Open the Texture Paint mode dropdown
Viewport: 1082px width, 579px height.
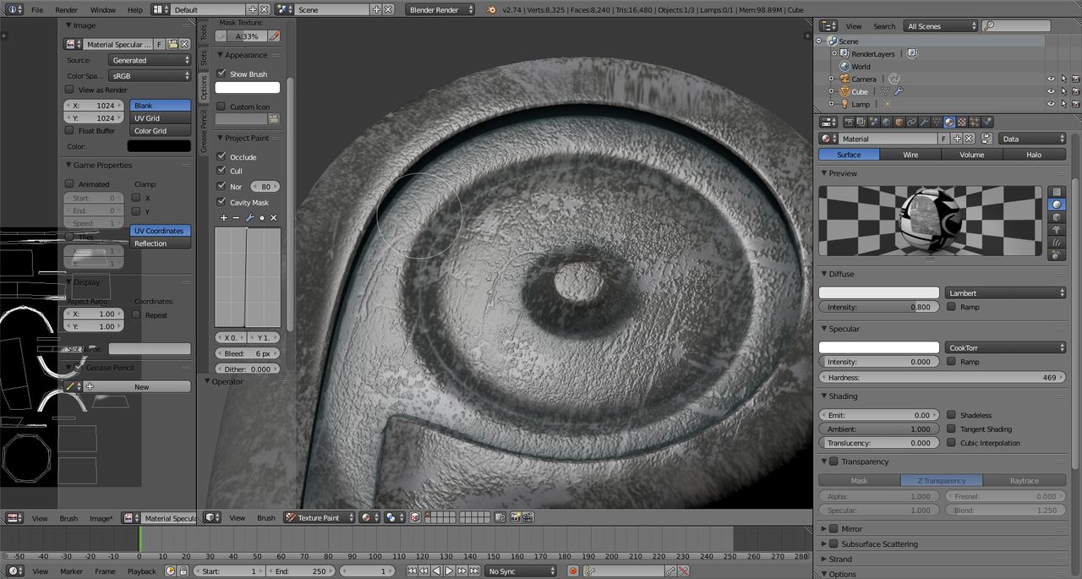point(318,517)
